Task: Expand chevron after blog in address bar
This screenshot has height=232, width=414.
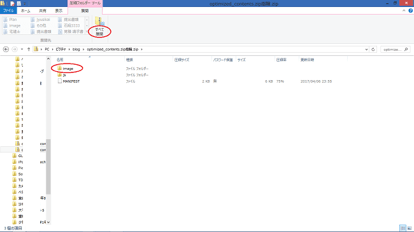Action: pos(83,50)
